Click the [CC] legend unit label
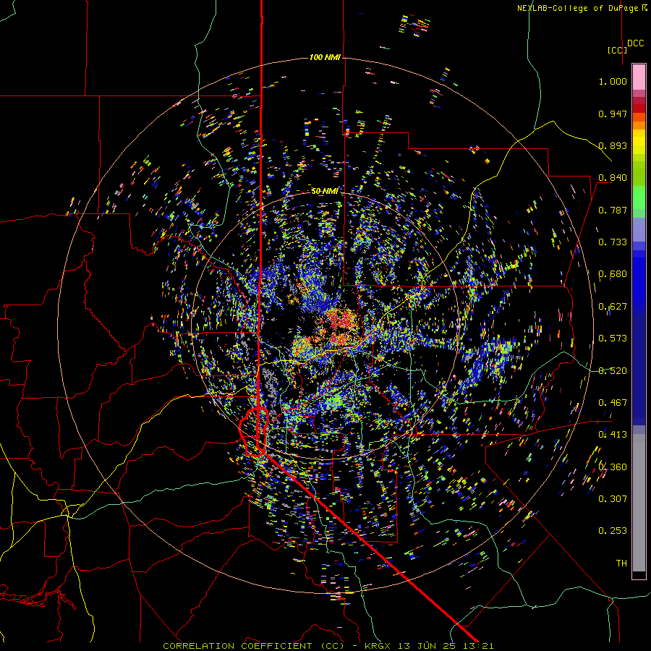 coord(618,50)
